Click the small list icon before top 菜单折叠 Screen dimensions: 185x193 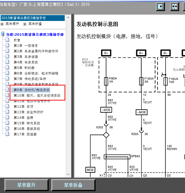click(25, 24)
